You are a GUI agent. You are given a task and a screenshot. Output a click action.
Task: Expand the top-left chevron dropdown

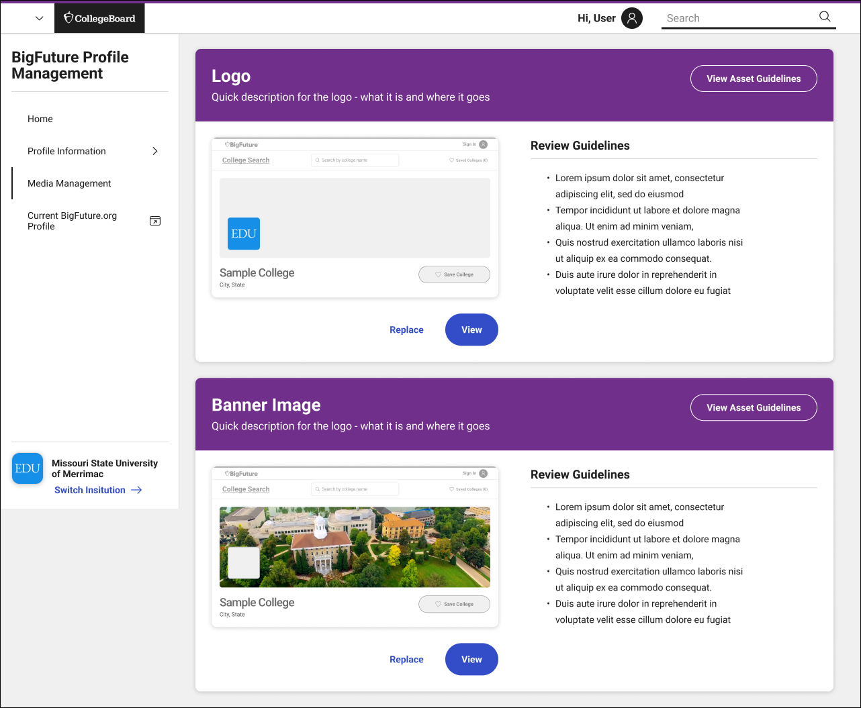pyautogui.click(x=39, y=19)
